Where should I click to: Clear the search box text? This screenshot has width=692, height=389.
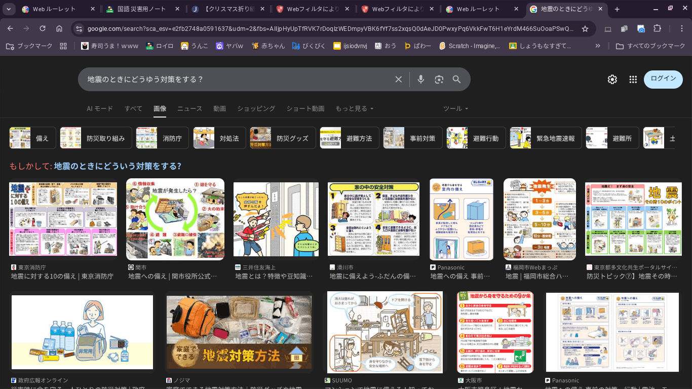[x=399, y=80]
